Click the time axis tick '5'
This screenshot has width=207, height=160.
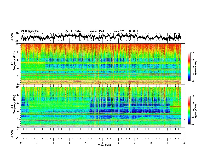(102, 143)
